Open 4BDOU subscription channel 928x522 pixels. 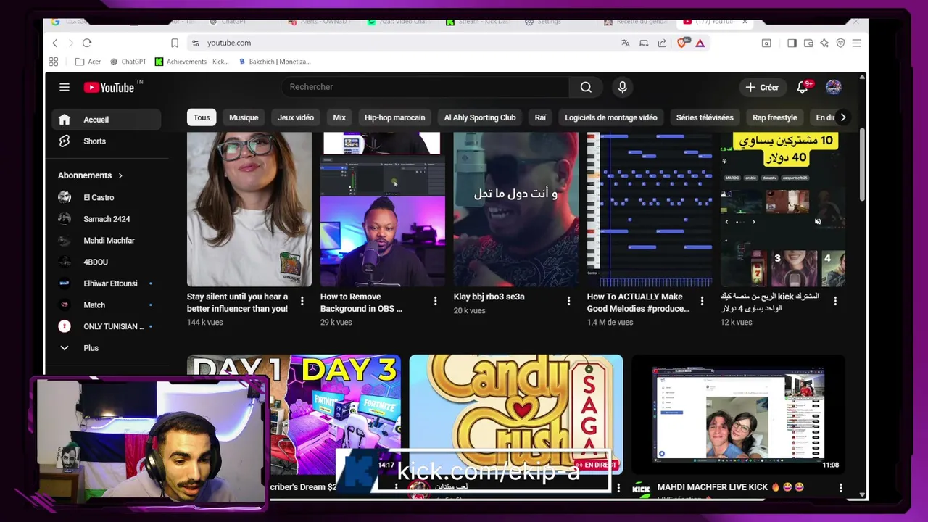[x=107, y=262]
